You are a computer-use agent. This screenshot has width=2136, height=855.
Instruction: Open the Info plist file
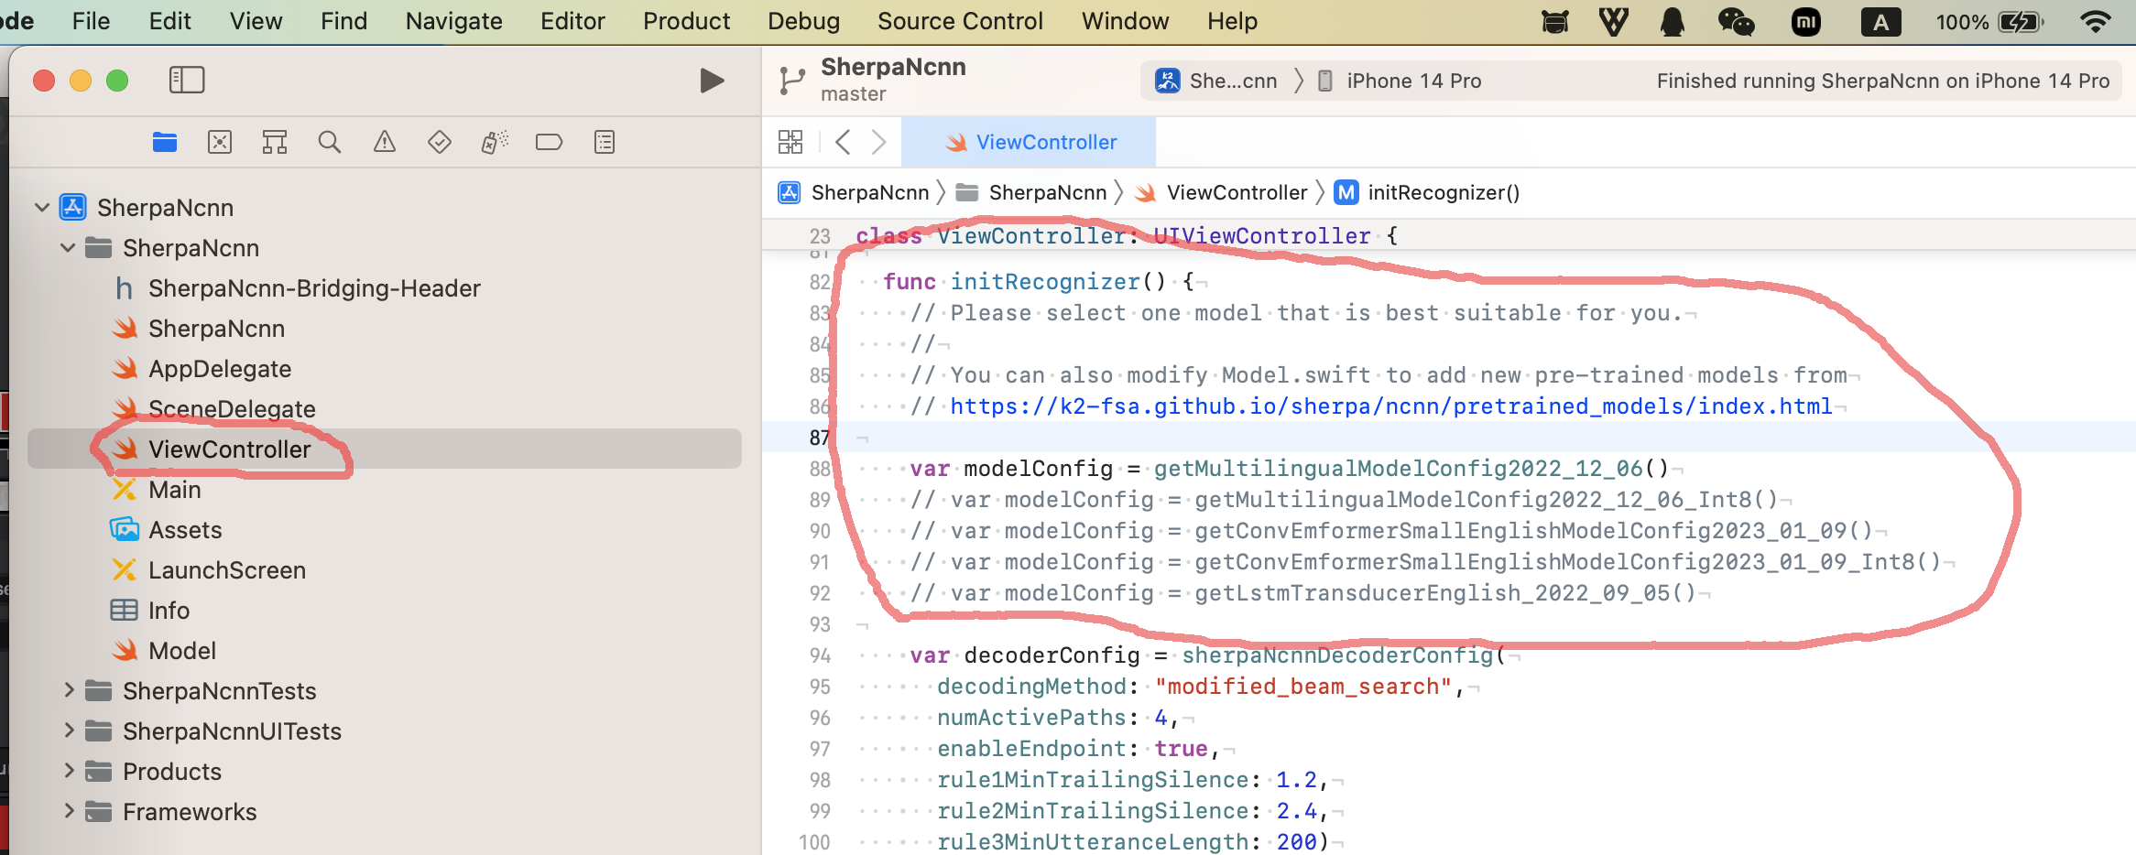[x=169, y=611]
